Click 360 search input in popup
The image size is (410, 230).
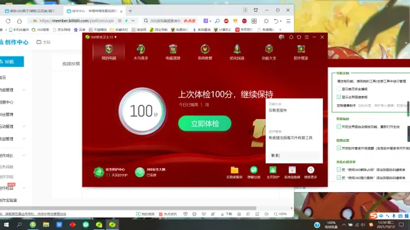pos(294,156)
